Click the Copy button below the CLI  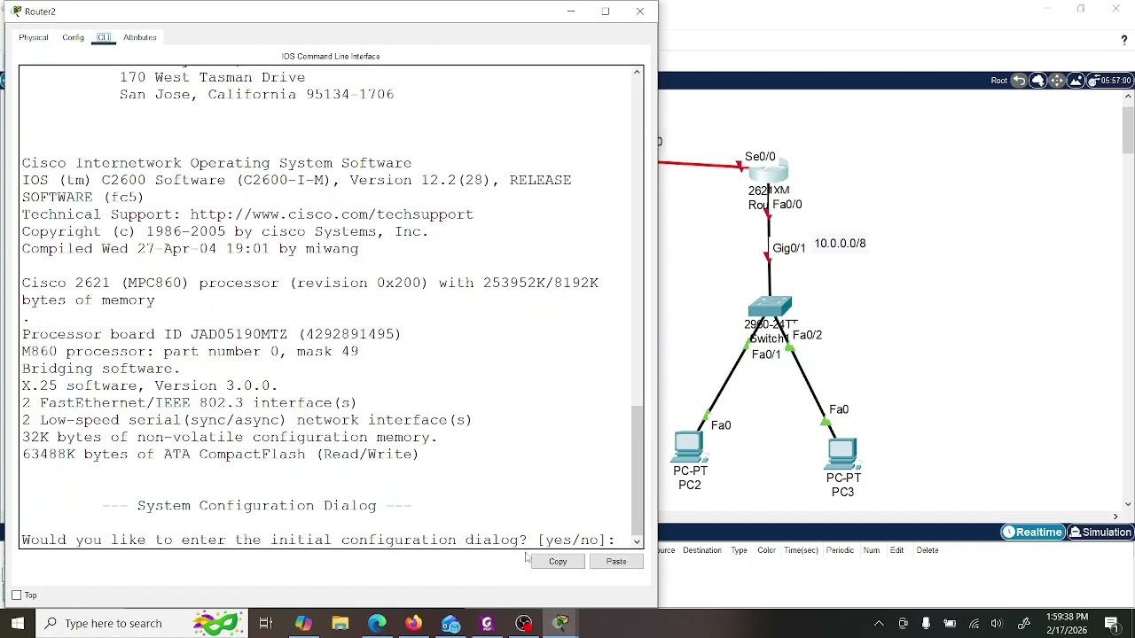click(x=558, y=561)
